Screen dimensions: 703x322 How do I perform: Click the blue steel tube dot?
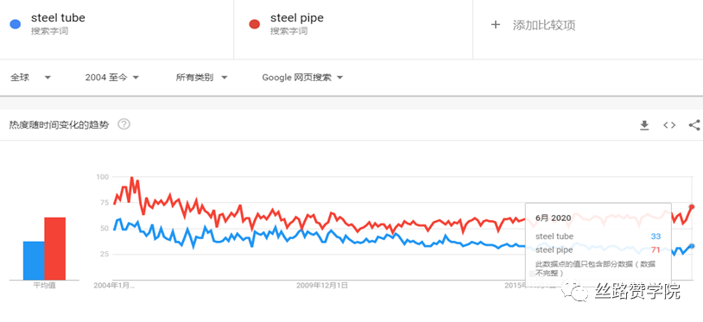pyautogui.click(x=16, y=24)
